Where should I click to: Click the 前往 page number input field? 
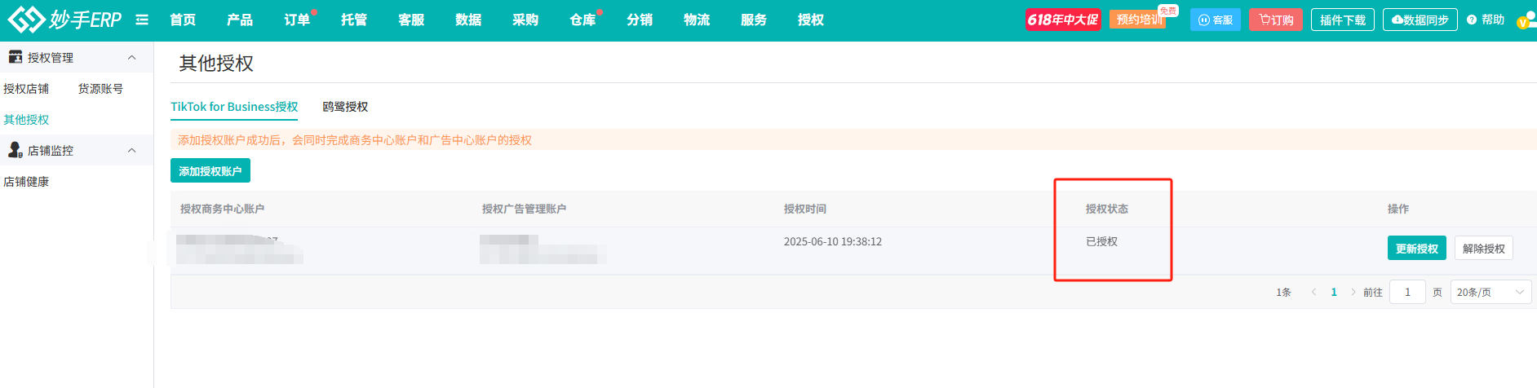pyautogui.click(x=1407, y=292)
